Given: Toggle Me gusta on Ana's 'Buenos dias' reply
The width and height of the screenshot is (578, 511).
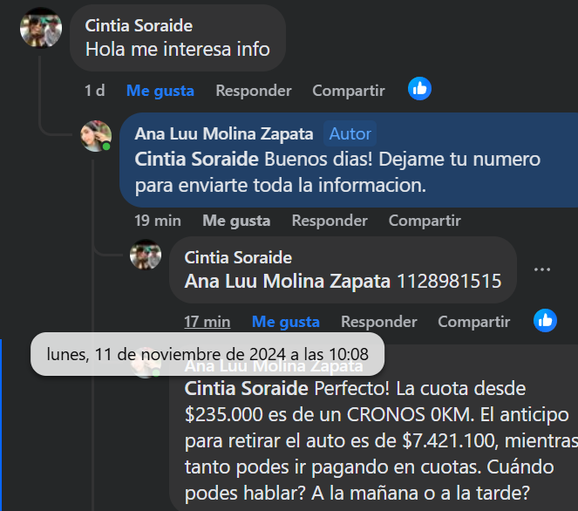Looking at the screenshot, I should click(236, 221).
